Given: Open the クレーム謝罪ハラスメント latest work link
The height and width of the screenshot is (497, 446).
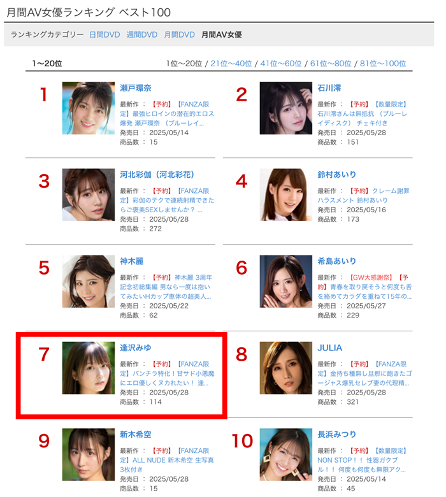Looking at the screenshot, I should (364, 195).
